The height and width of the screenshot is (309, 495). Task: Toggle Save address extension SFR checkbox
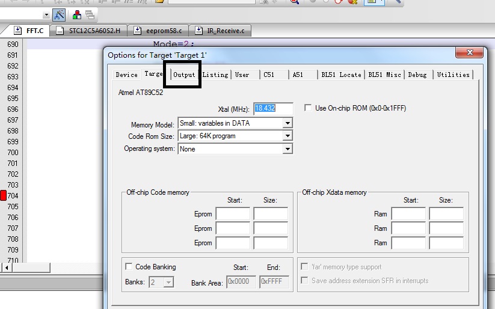tap(304, 280)
